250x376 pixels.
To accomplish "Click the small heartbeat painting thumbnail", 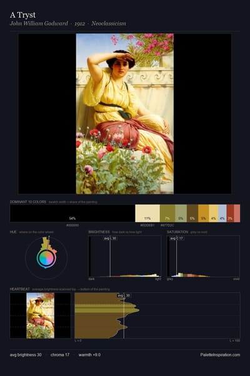I will pos(40,316).
